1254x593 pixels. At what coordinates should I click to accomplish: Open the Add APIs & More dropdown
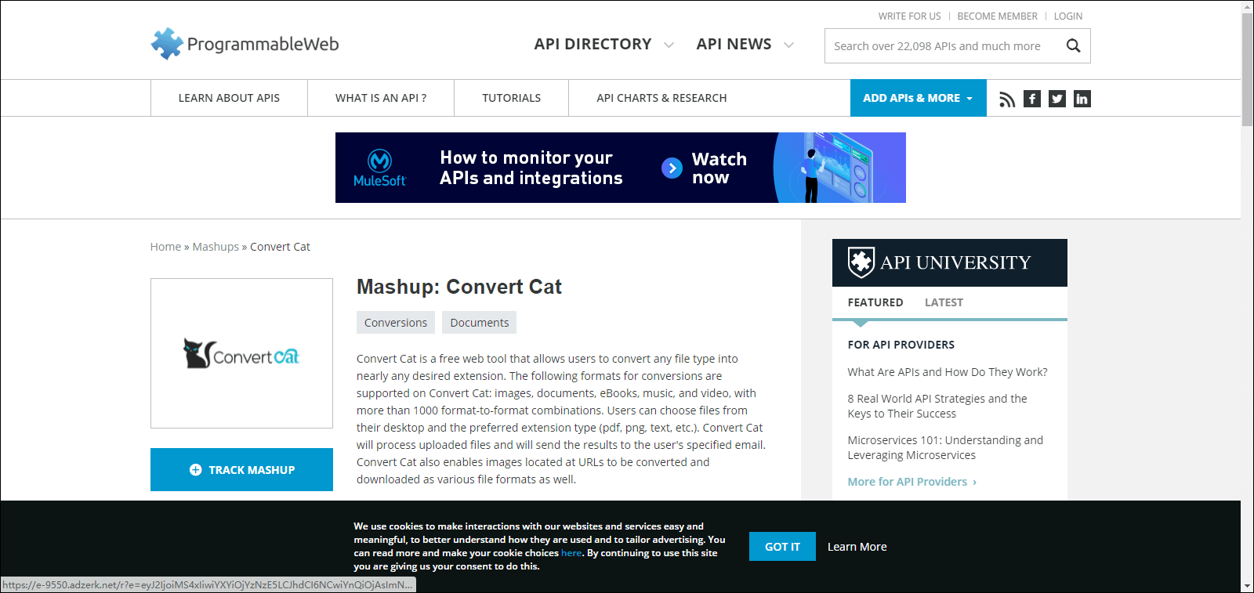point(918,98)
